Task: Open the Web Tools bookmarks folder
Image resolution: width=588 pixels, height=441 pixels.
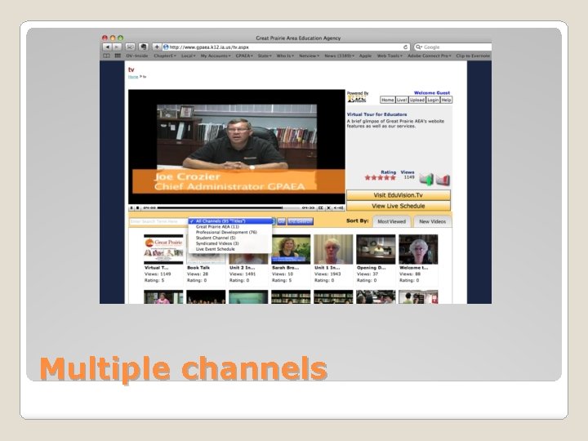Action: tap(390, 56)
